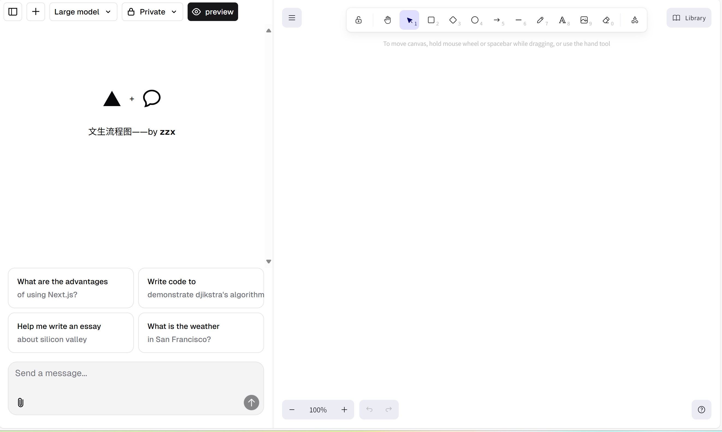Select the Line tool
Viewport: 722px width, 432px height.
pos(519,20)
